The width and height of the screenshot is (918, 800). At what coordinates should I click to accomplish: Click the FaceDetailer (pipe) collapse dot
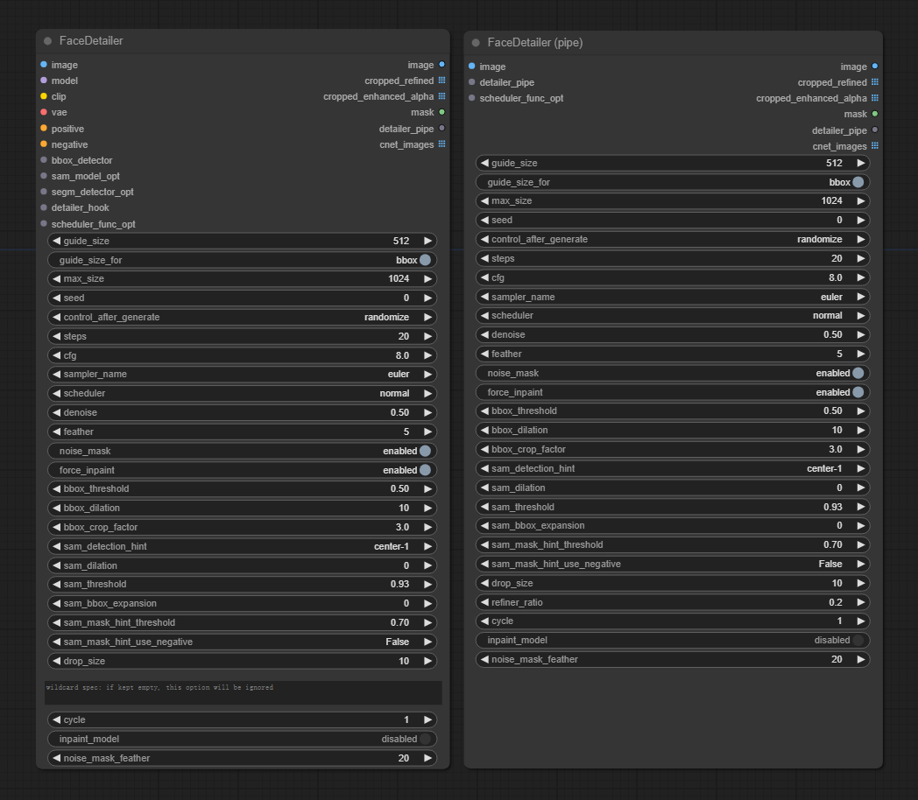pyautogui.click(x=476, y=43)
